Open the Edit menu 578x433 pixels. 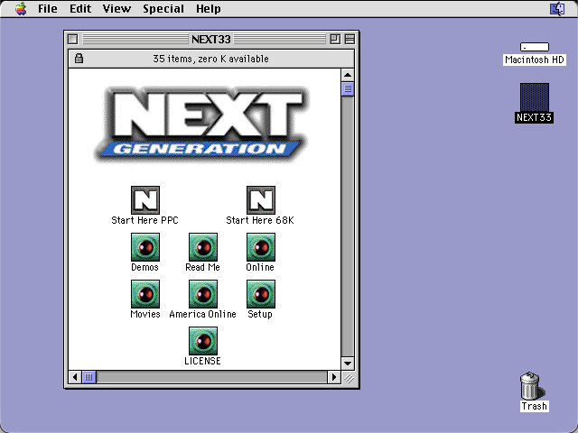click(x=80, y=8)
